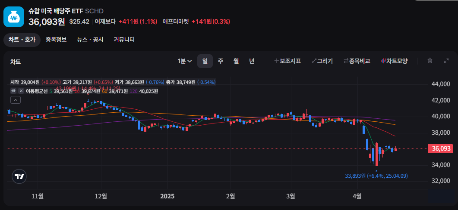Open the 그리기 drawing tools

pyautogui.click(x=322, y=61)
